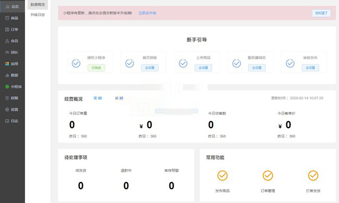Screen dimensions: 339x203
Task: Click the 商品 products sidebar icon
Action: 7,18
